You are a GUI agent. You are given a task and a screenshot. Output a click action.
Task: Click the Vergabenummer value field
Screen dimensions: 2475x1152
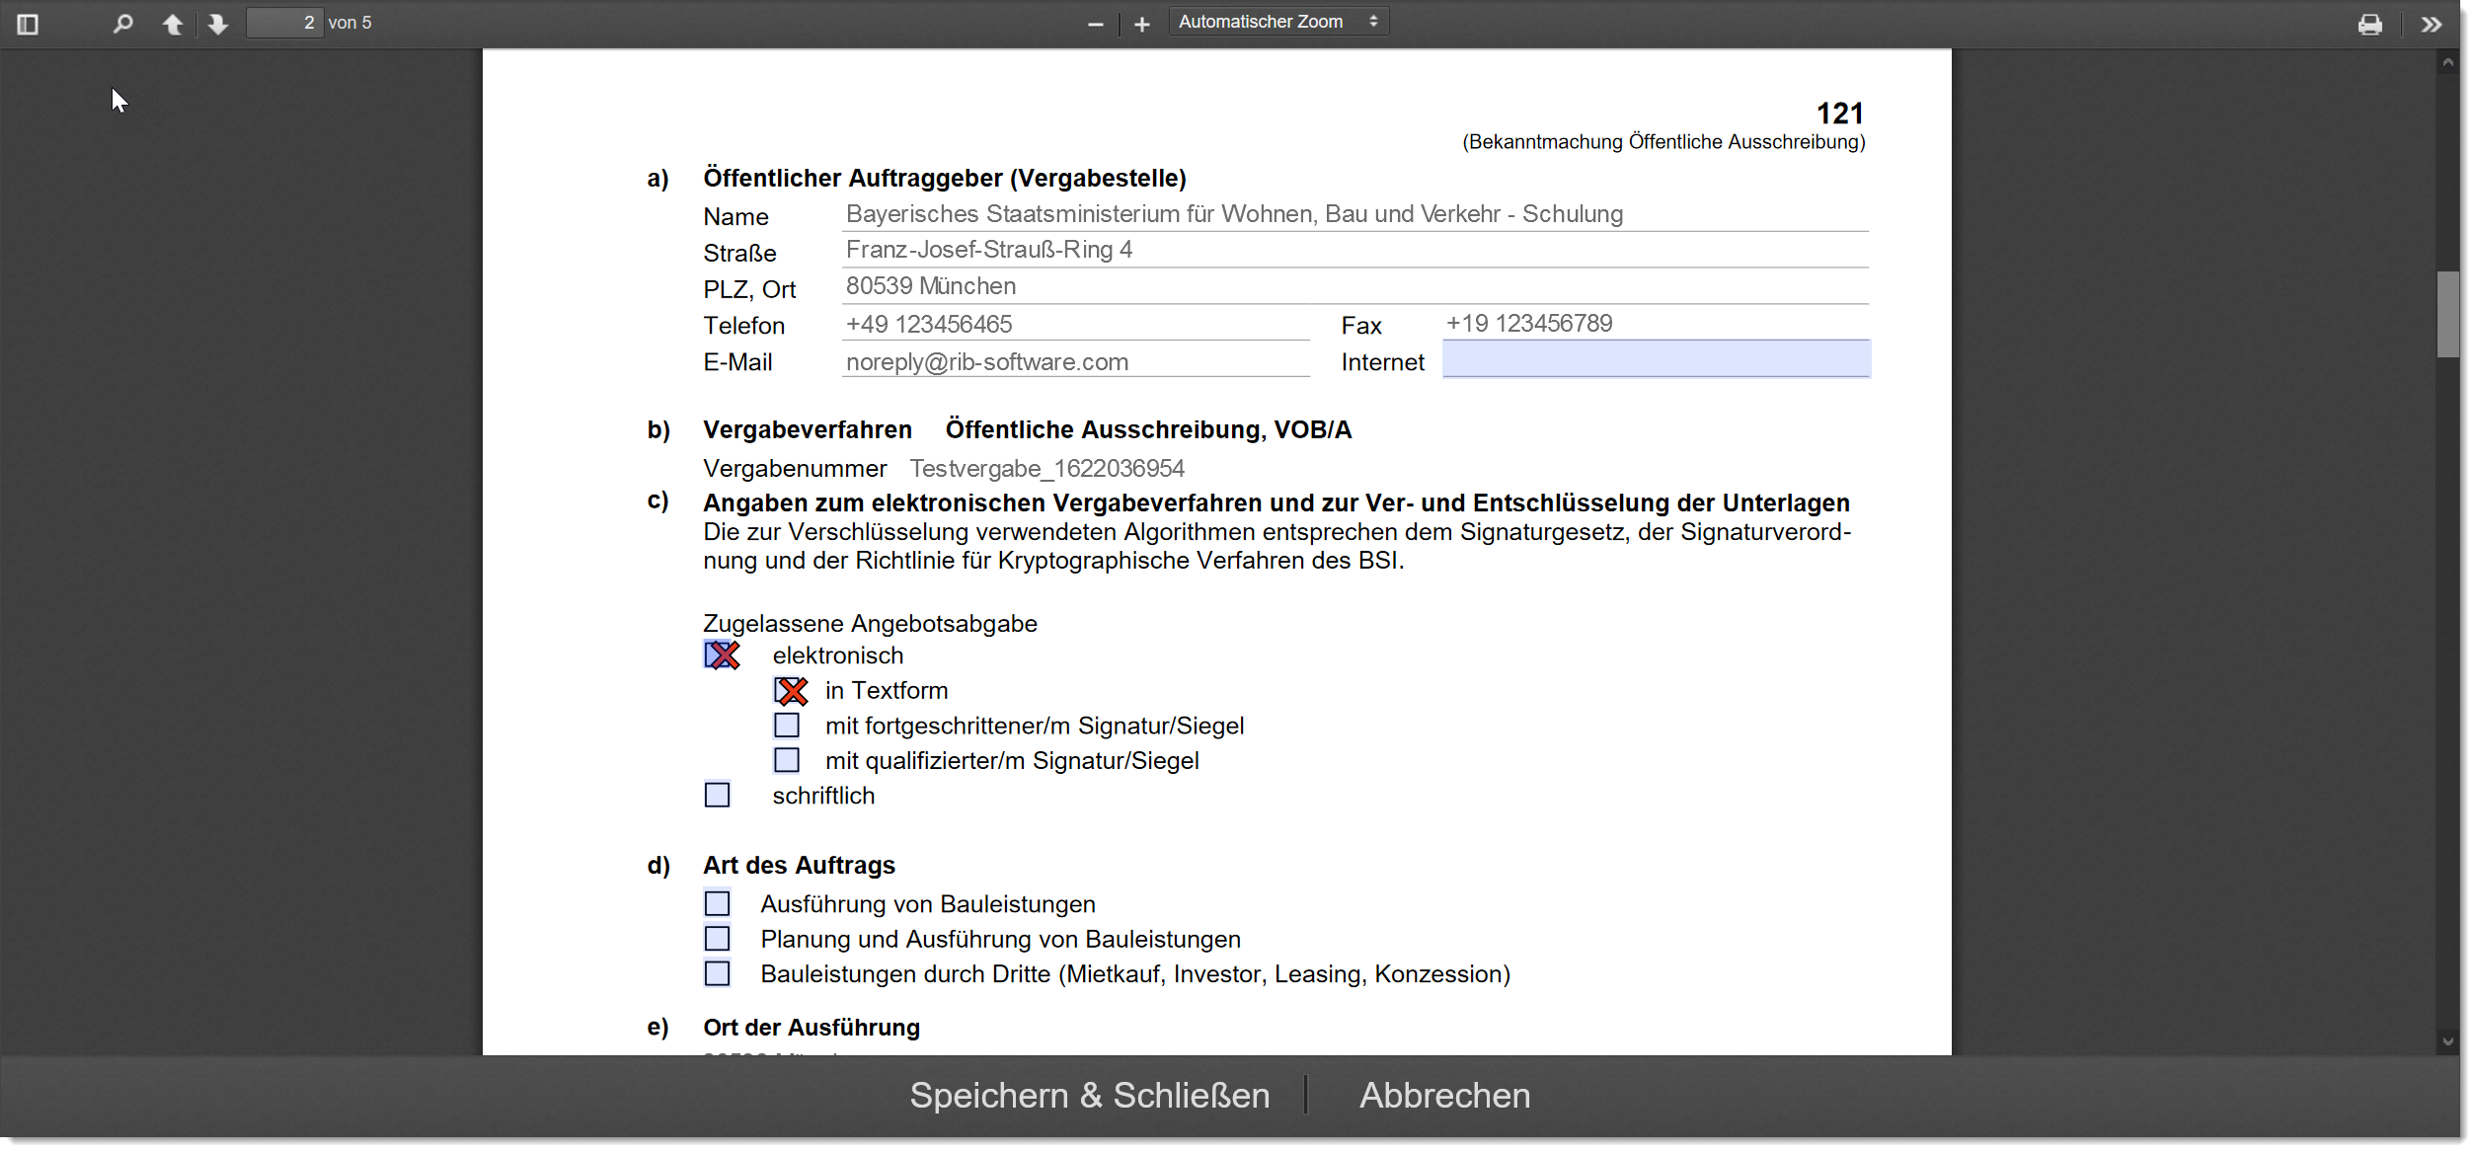[x=1046, y=468]
